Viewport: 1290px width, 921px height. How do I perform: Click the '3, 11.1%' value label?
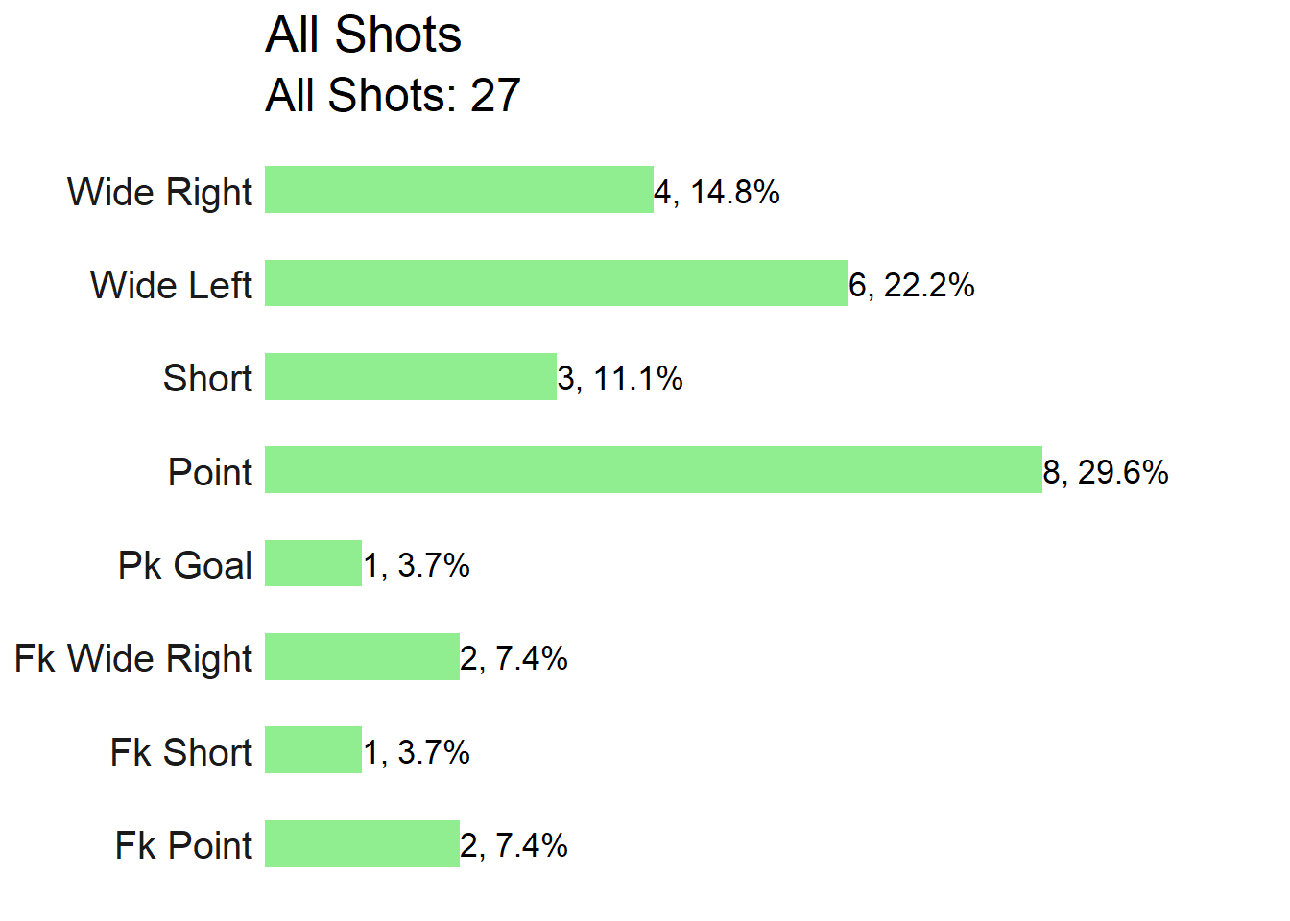click(x=620, y=378)
